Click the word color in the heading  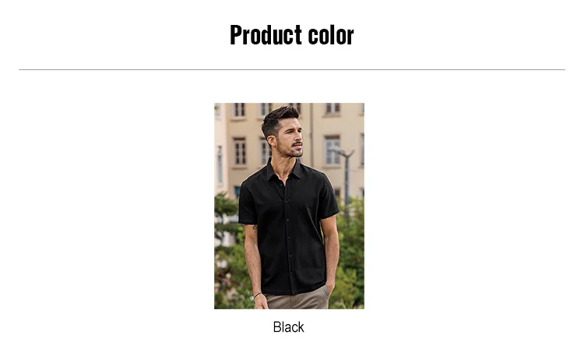pyautogui.click(x=331, y=35)
